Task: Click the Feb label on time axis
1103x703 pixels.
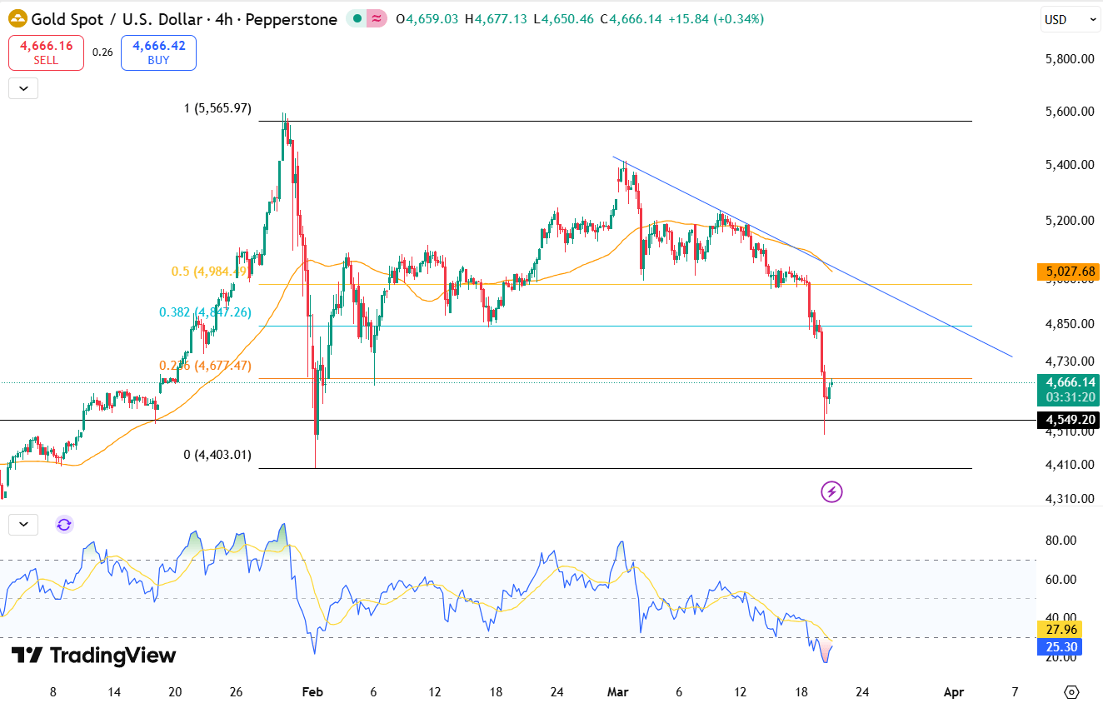Action: pyautogui.click(x=312, y=691)
